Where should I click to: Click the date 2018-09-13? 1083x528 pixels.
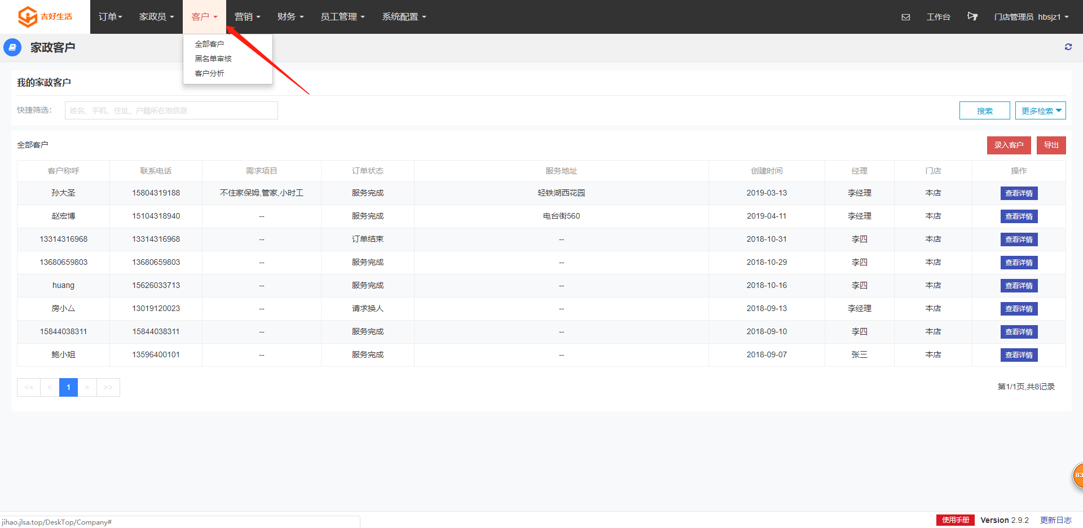click(x=767, y=308)
